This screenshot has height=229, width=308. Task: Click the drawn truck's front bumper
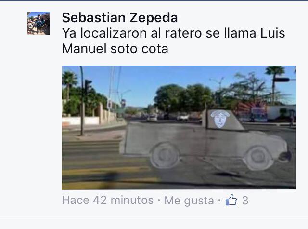click(286, 155)
